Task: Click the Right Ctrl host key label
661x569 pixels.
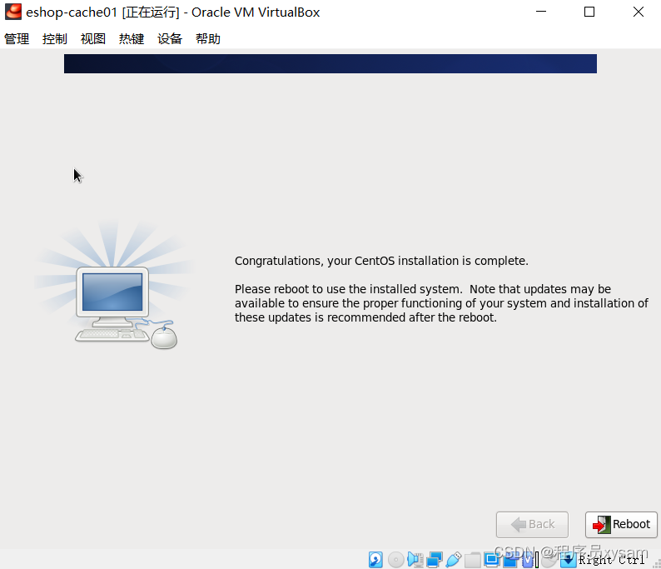Action: pos(612,560)
